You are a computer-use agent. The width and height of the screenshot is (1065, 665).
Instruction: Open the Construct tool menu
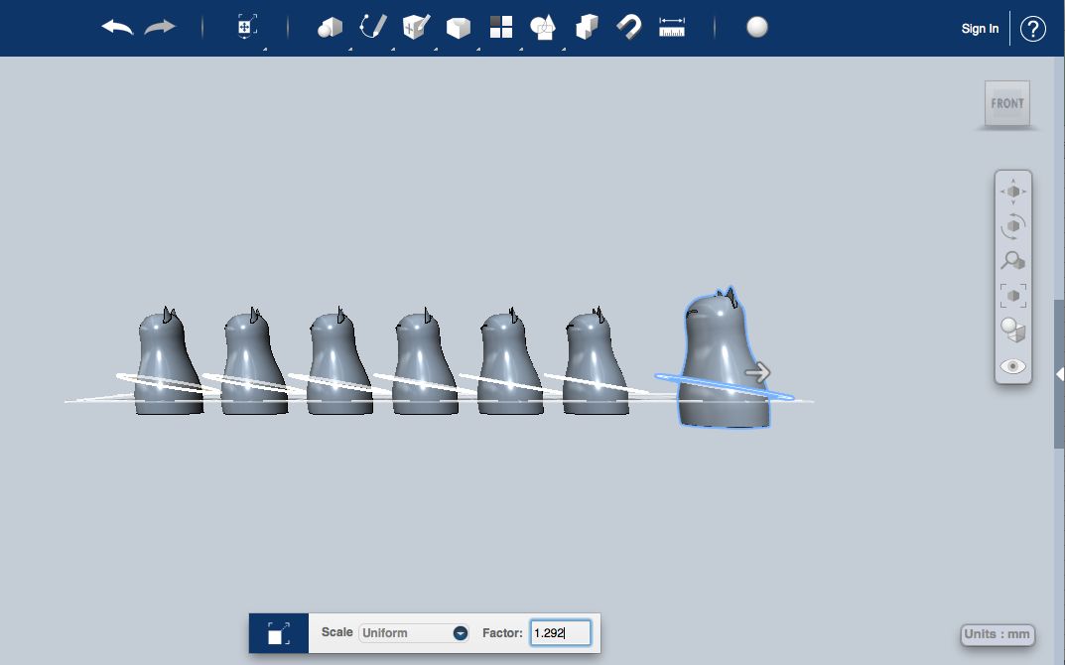(x=416, y=27)
